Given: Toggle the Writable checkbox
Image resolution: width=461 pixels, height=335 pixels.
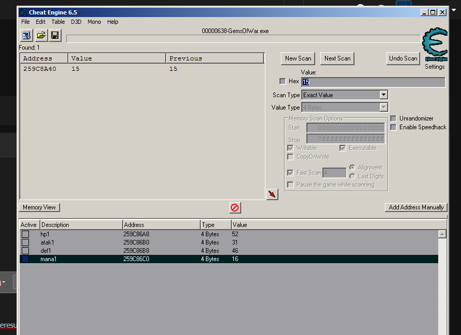Looking at the screenshot, I should point(290,148).
